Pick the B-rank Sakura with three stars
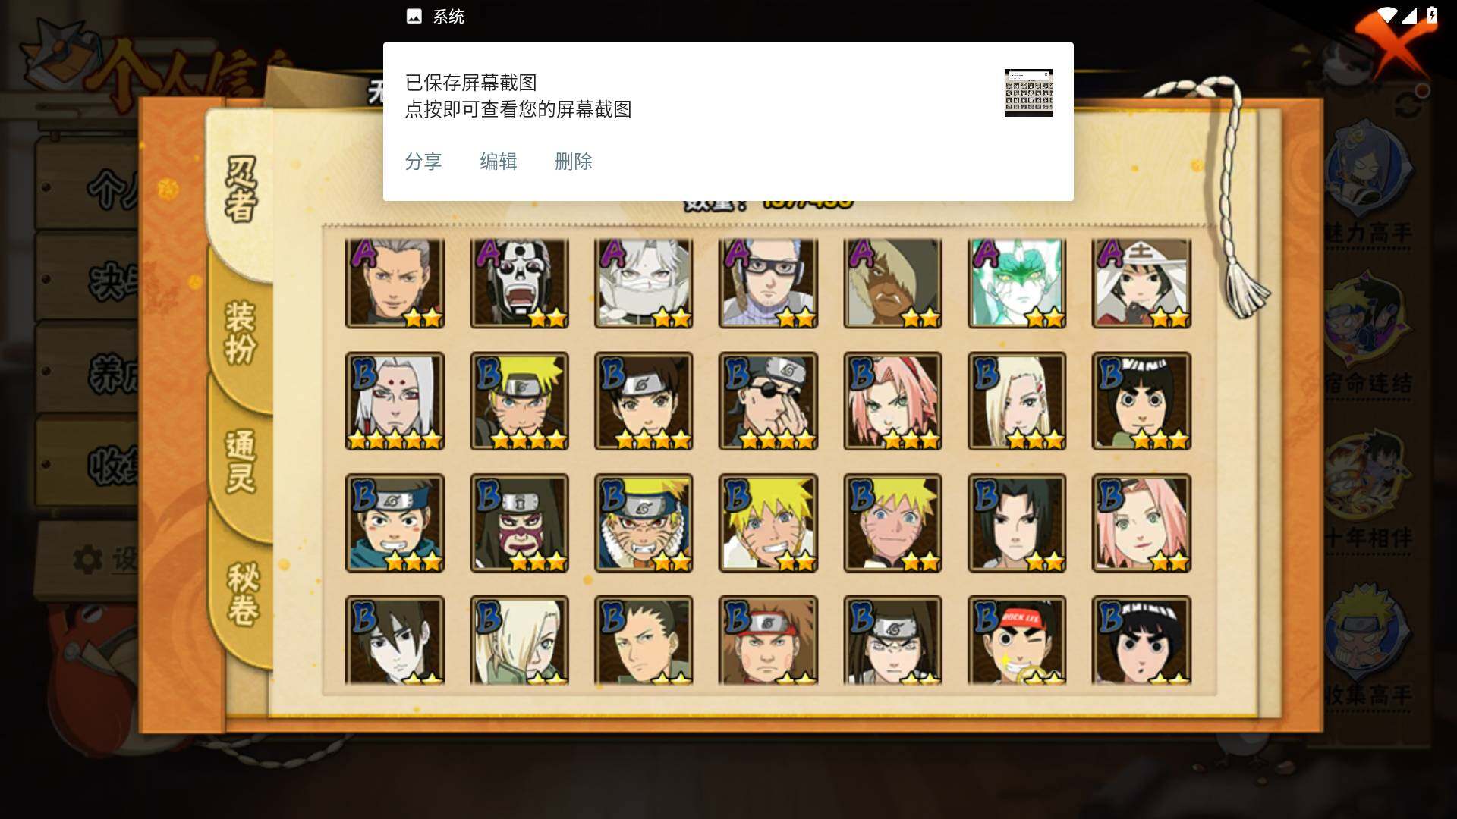The image size is (1457, 819). [892, 401]
